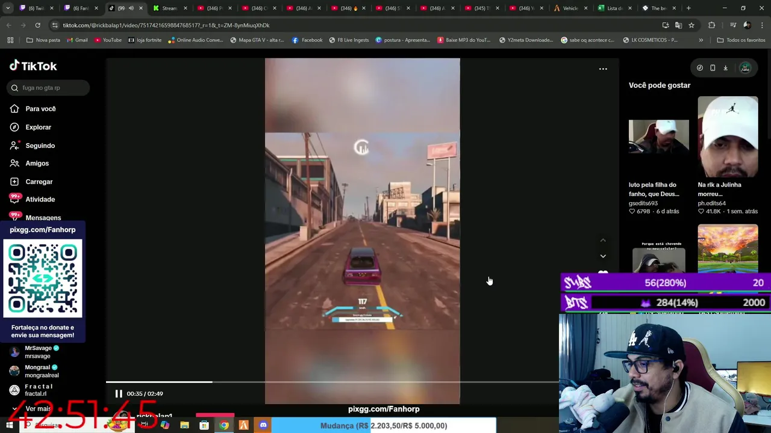Open MrSavage account in sidebar
The width and height of the screenshot is (771, 433).
tap(42, 352)
